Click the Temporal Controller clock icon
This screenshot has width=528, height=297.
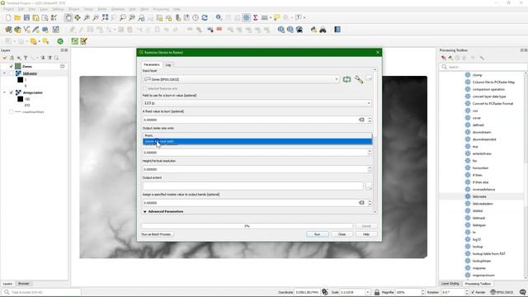[196, 17]
